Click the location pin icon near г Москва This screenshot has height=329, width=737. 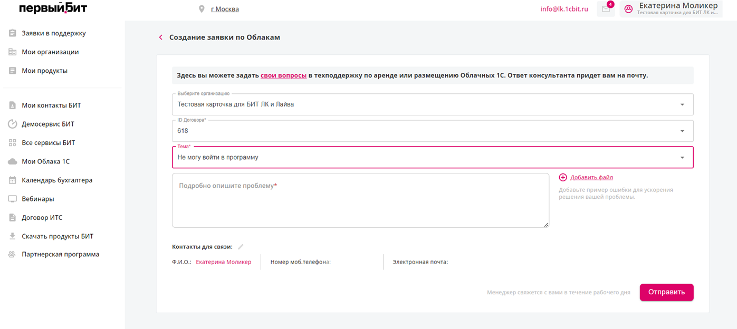click(x=202, y=9)
